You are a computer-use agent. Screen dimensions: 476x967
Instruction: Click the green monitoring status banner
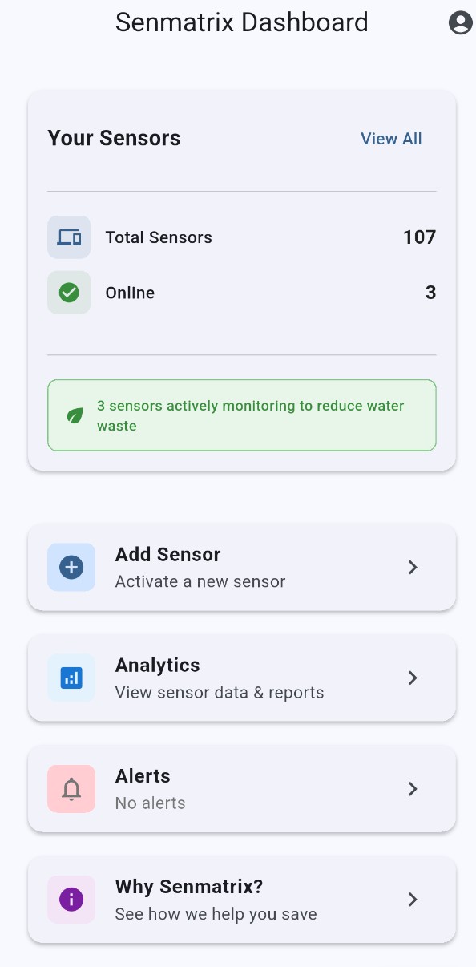tap(241, 415)
